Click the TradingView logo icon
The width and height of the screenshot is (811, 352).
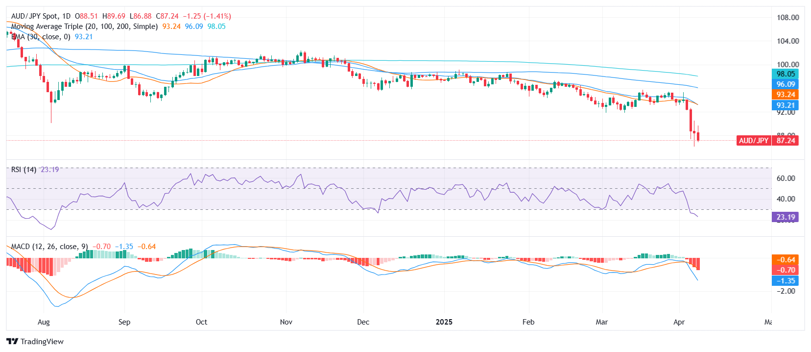tap(12, 341)
